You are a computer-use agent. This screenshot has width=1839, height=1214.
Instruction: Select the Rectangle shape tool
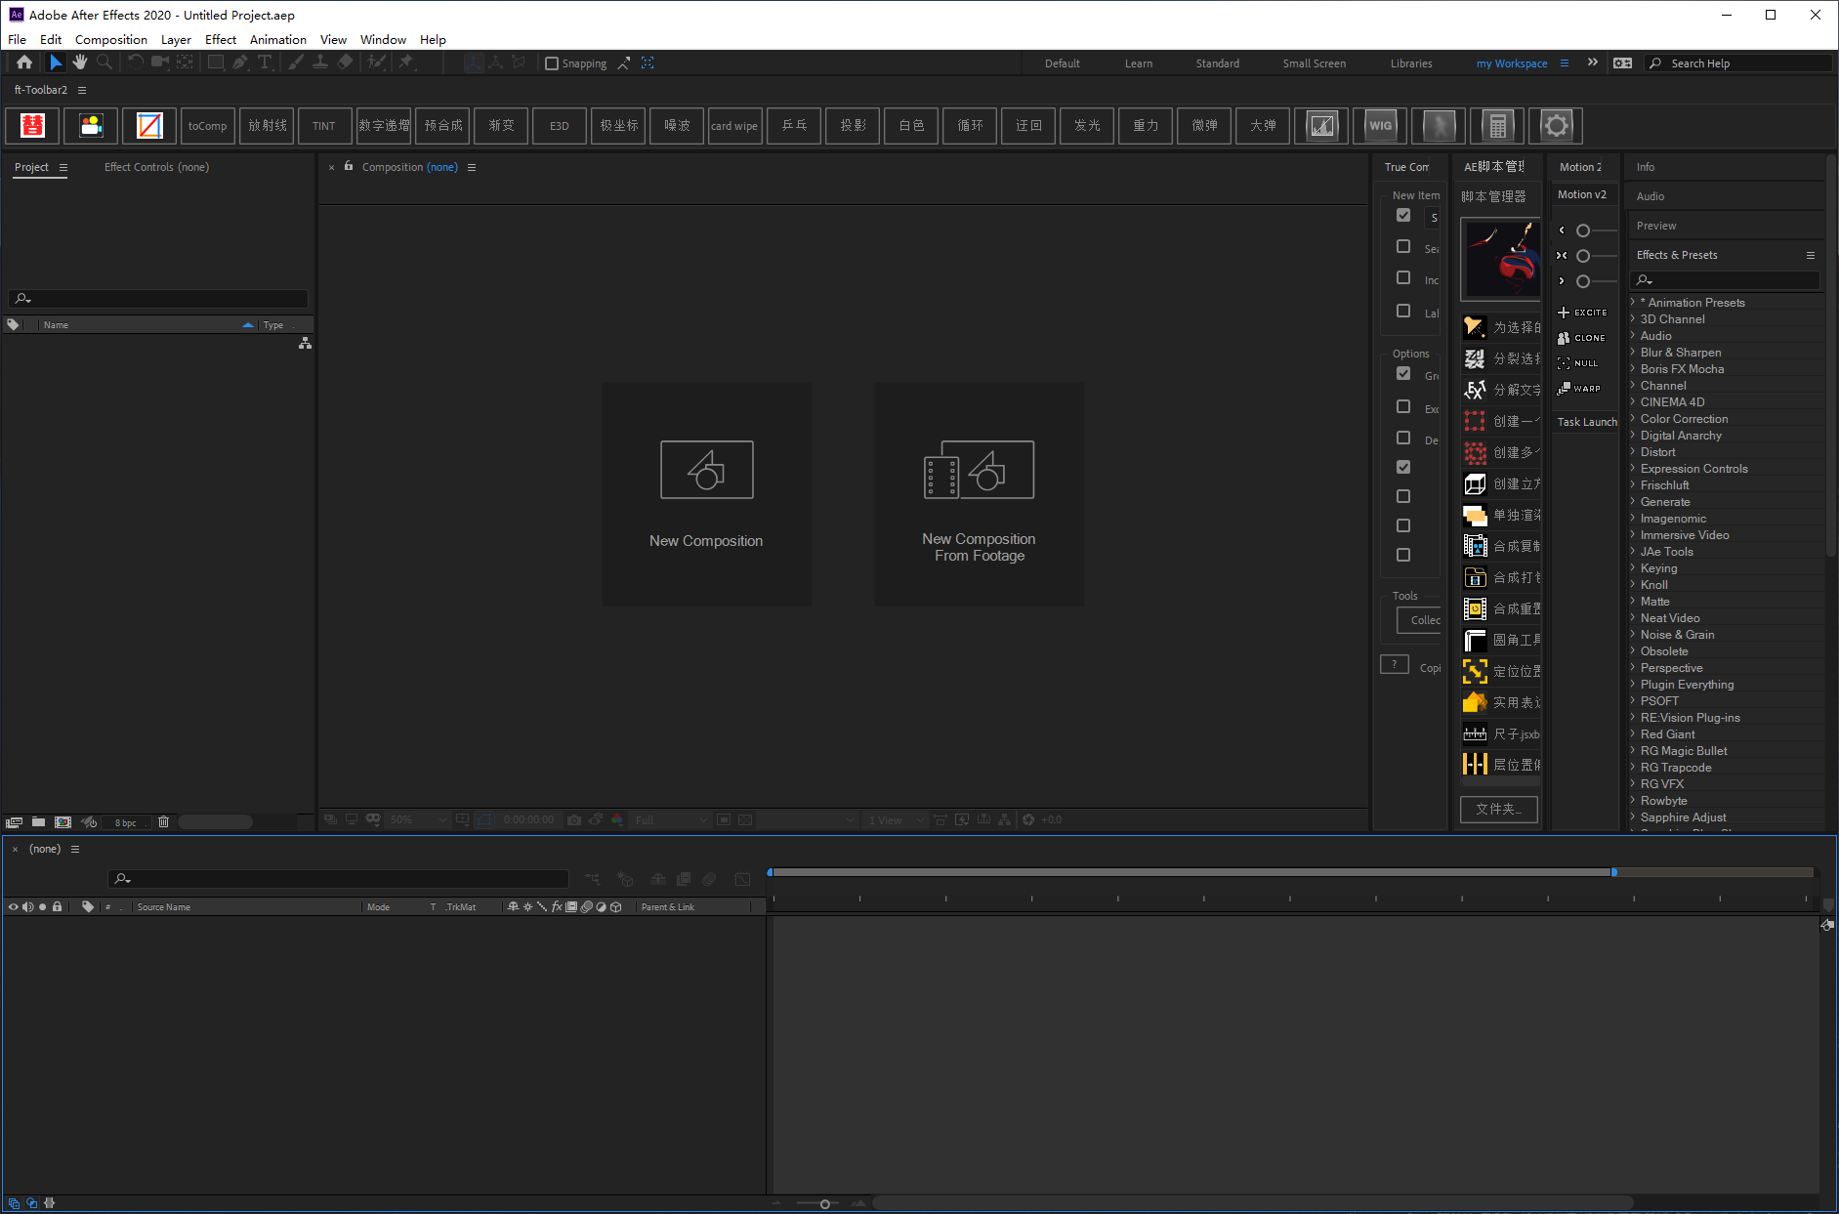[x=216, y=63]
